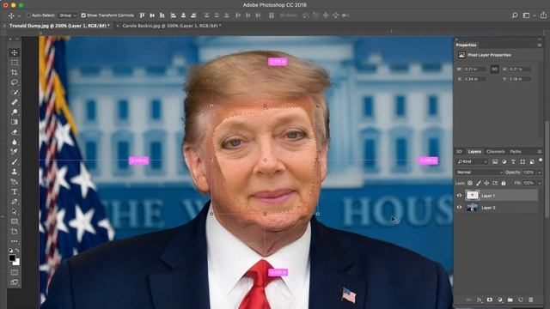Select the Rectangle shape tool
550x309 pixels.
tap(15, 221)
